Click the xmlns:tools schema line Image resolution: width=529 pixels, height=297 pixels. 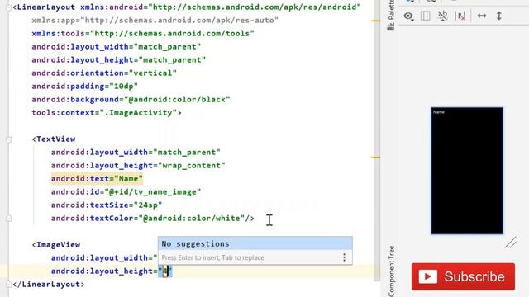click(x=143, y=33)
